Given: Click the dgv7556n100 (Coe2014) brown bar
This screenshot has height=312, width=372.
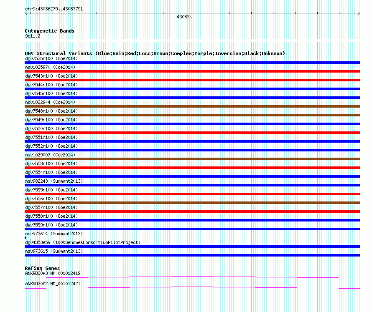Looking at the screenshot, I should click(192, 203).
